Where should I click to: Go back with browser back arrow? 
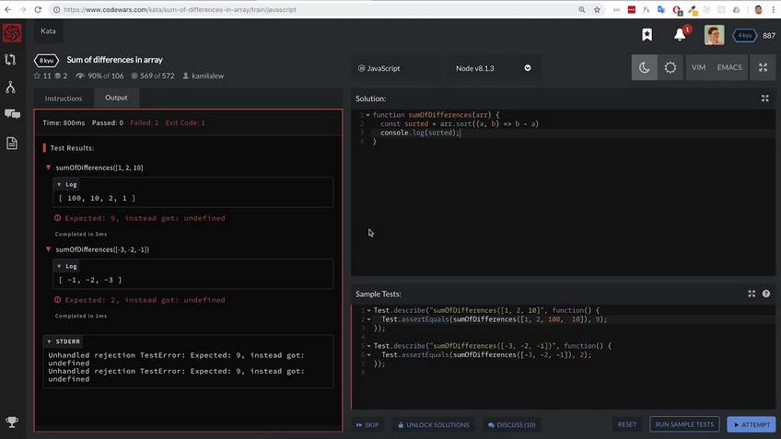coord(8,9)
